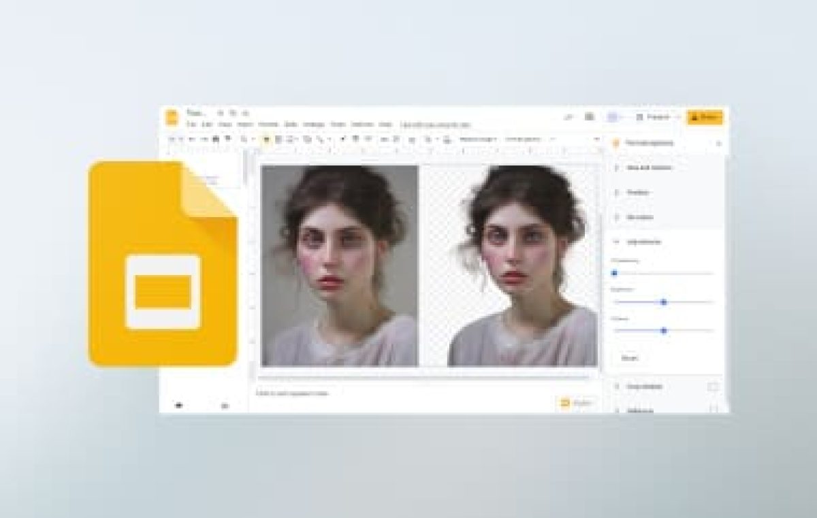The height and width of the screenshot is (518, 817).
Task: Open the File menu
Action: pyautogui.click(x=192, y=125)
